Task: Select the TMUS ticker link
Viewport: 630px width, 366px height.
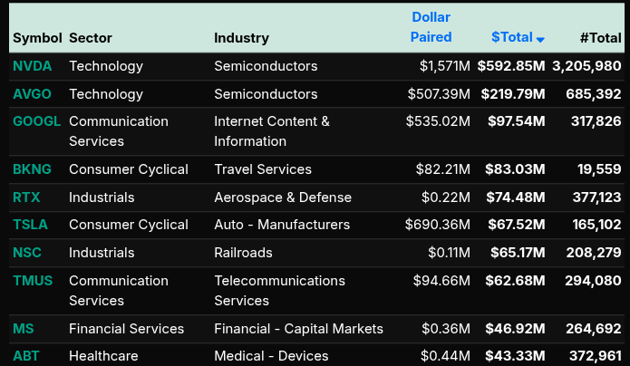Action: pyautogui.click(x=34, y=281)
